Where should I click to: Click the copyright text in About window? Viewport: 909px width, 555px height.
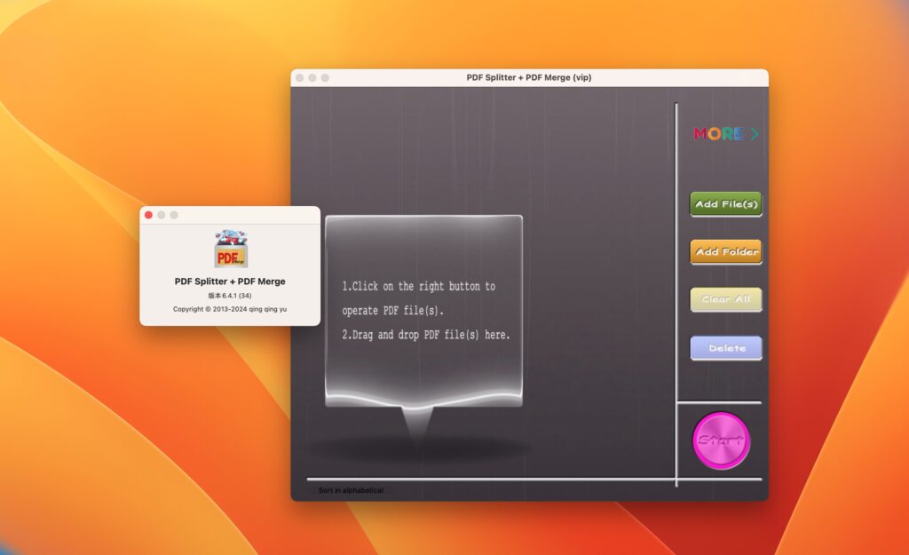pos(231,310)
